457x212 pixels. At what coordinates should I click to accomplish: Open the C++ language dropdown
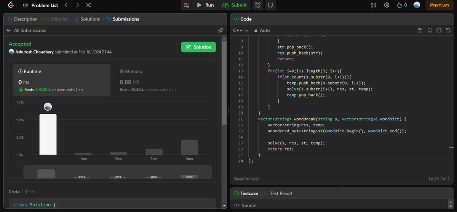click(241, 30)
